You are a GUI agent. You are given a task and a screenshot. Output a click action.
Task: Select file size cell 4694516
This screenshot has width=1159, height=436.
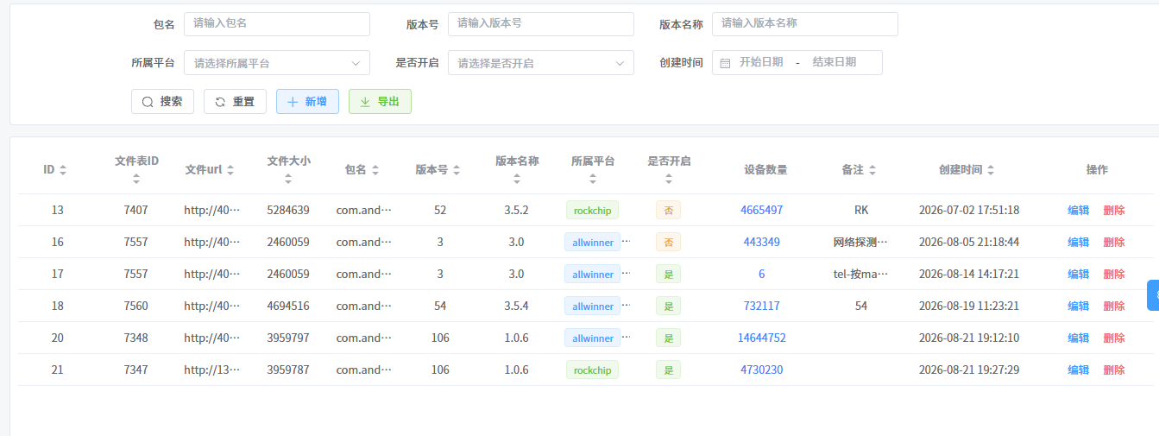[x=288, y=306]
